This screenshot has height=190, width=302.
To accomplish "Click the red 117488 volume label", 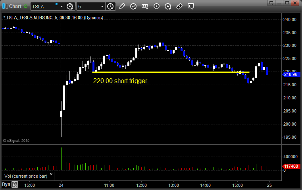I will [291, 166].
